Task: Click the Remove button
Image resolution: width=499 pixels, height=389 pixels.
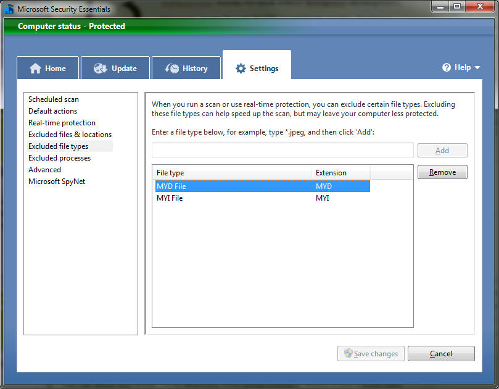Action: pyautogui.click(x=442, y=172)
